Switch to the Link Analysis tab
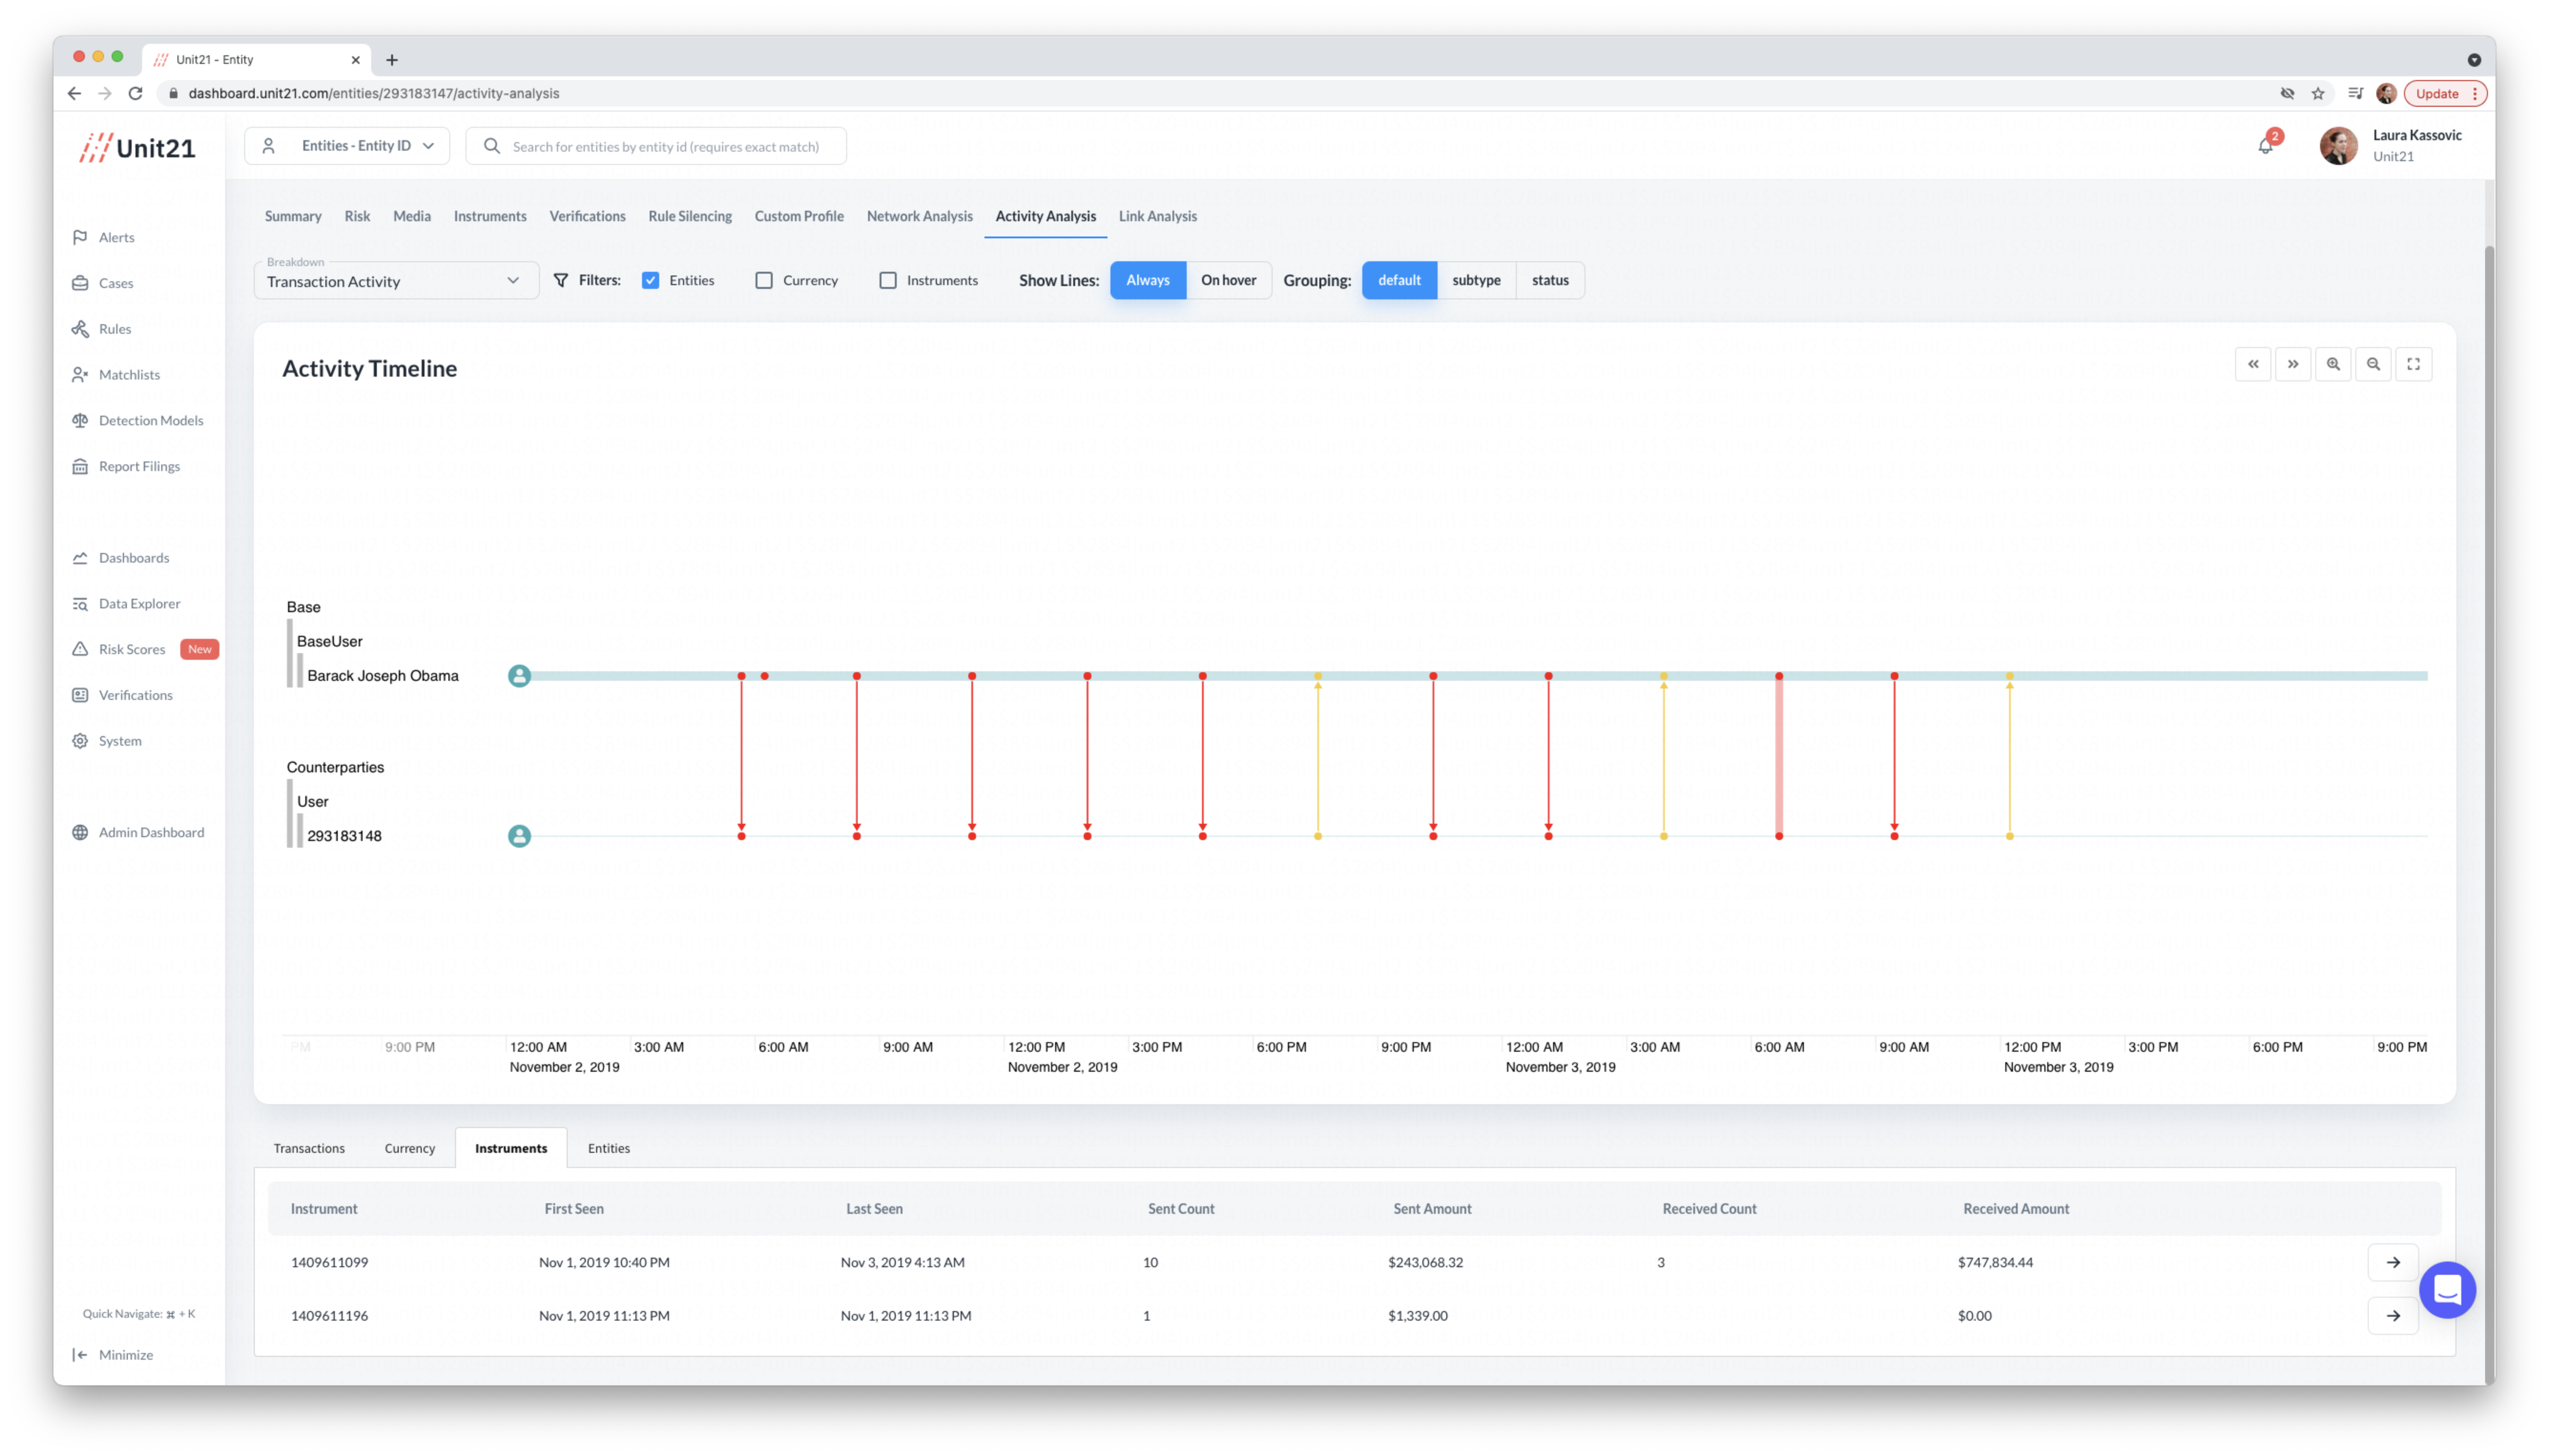The height and width of the screenshot is (1456, 2549). tap(1158, 216)
